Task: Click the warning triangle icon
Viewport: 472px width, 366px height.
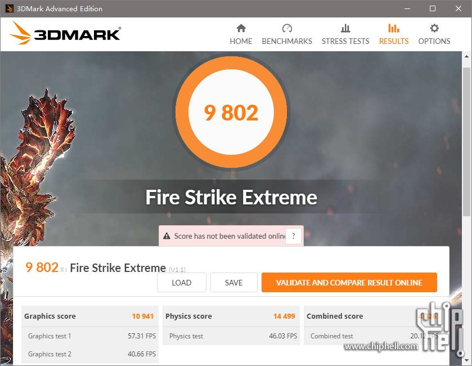Action: (x=167, y=236)
